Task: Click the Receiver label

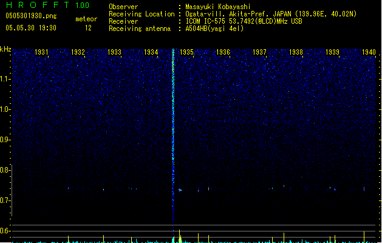Action: click(123, 21)
